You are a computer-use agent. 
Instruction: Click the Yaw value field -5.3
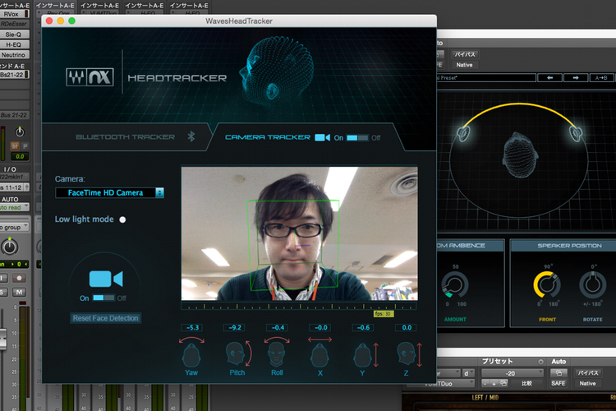click(192, 327)
